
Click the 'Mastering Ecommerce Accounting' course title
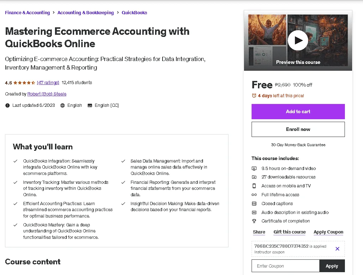tap(97, 38)
